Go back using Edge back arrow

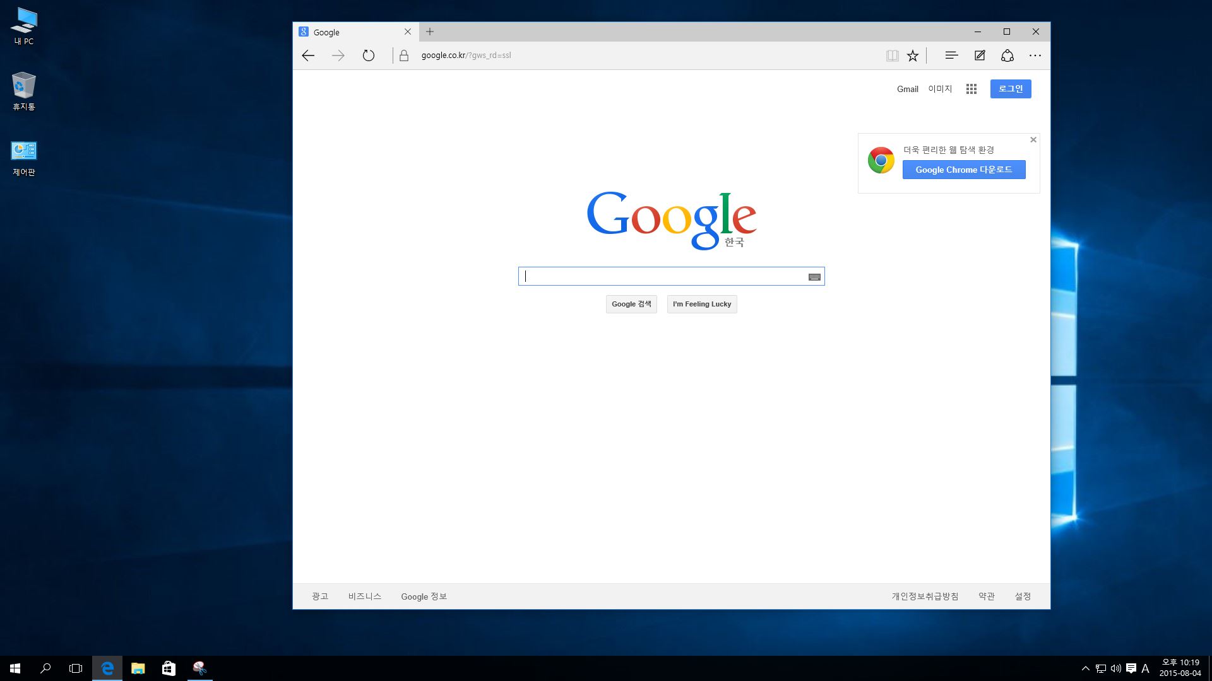coord(308,55)
